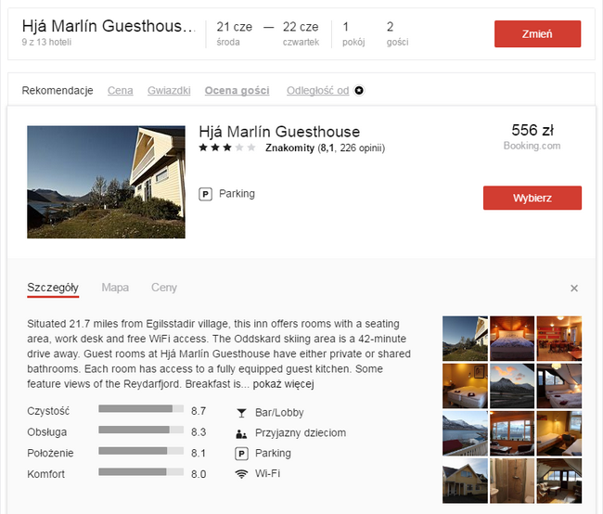This screenshot has height=514, width=603.
Task: Open the shower bathroom thumbnail
Action: [512, 481]
